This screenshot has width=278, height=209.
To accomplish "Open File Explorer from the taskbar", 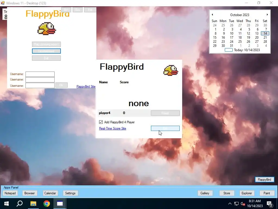I will click(33, 204).
